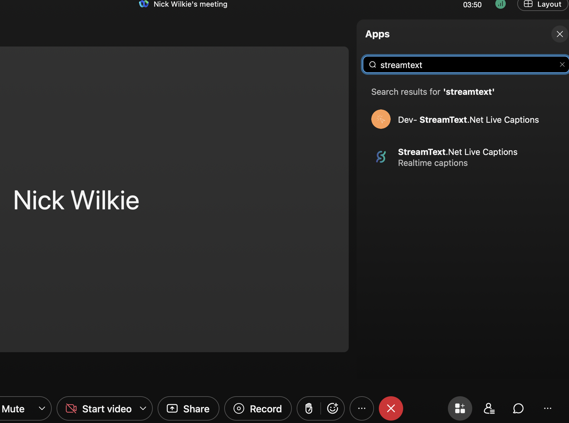Toggle the Apps panel button
The width and height of the screenshot is (569, 423).
pos(460,408)
